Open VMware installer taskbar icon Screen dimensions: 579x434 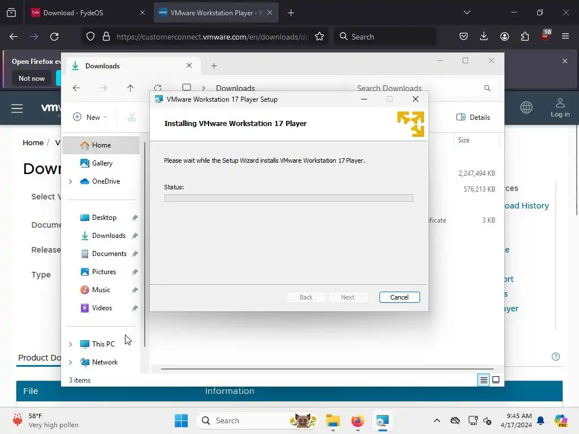tap(382, 420)
